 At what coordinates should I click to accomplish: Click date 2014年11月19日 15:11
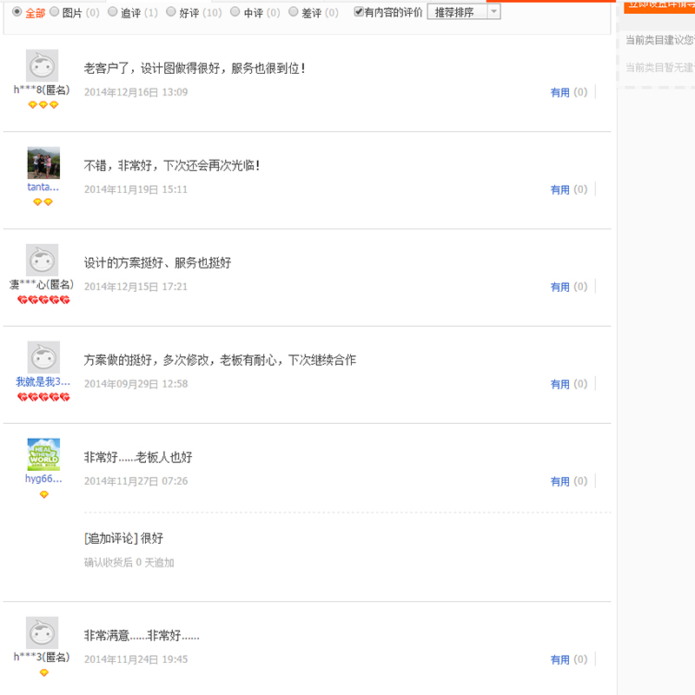coord(136,189)
